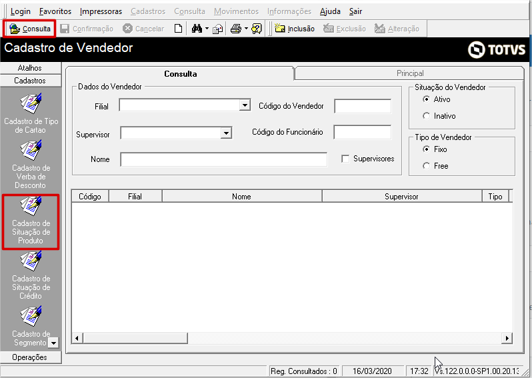Click the date 16/03/2020 in status bar
Viewport: 532px width, 378px height.
coord(372,371)
